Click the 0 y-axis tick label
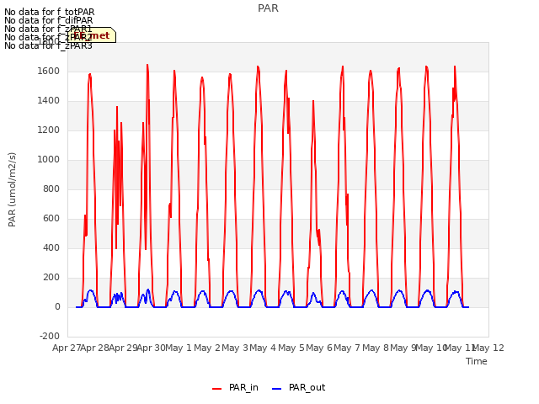Viewport: 539px width, 404px height. click(x=57, y=306)
